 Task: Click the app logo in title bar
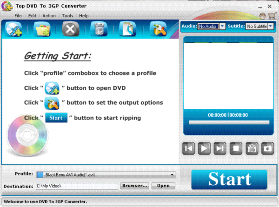pyautogui.click(x=7, y=6)
